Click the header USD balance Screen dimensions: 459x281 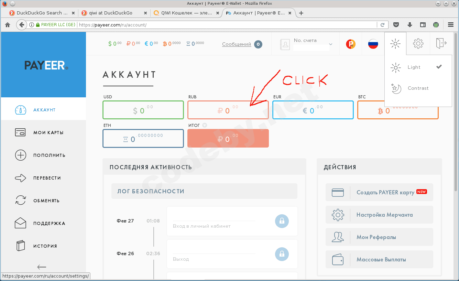(x=115, y=44)
